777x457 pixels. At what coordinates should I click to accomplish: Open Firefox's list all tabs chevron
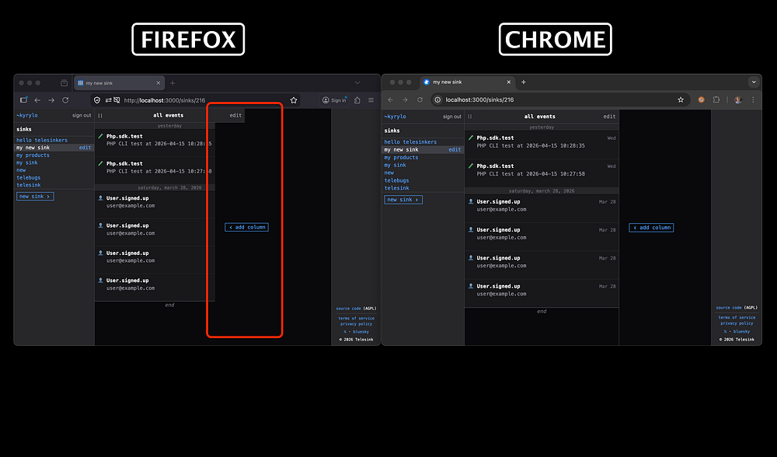pyautogui.click(x=357, y=82)
